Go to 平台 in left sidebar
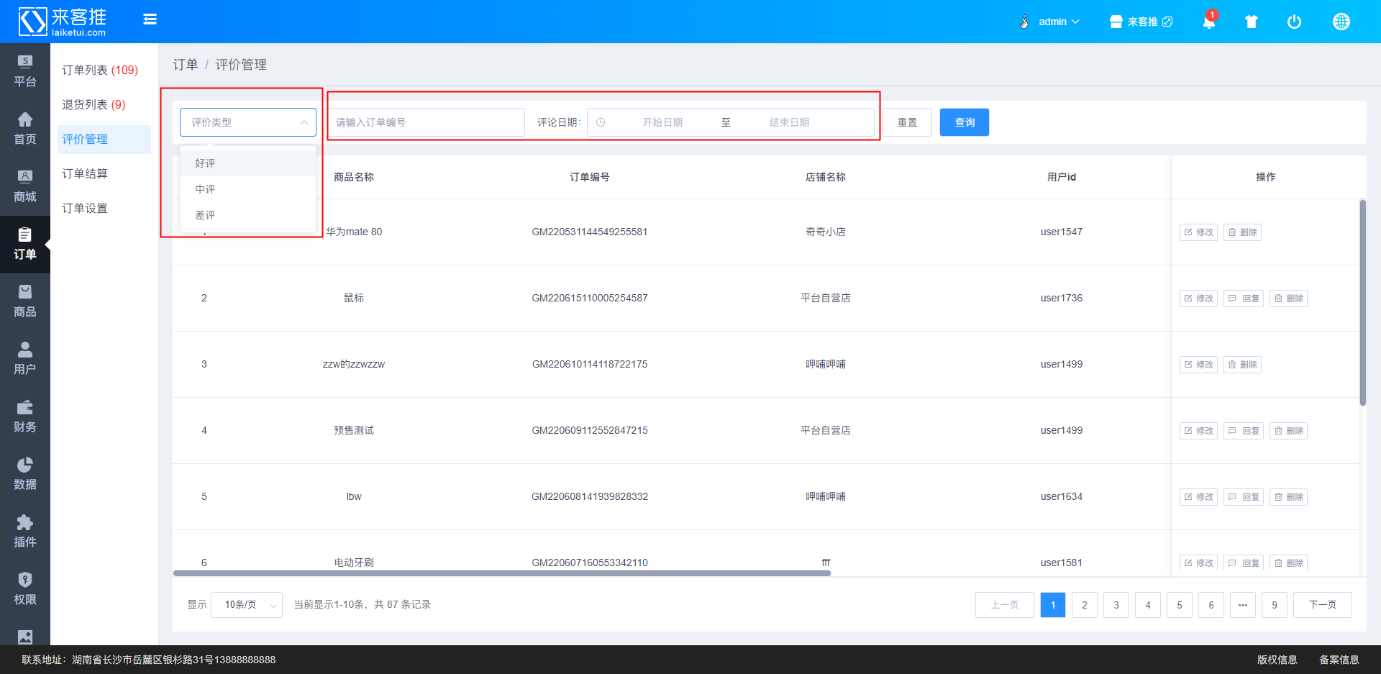Viewport: 1381px width, 674px height. 25,72
